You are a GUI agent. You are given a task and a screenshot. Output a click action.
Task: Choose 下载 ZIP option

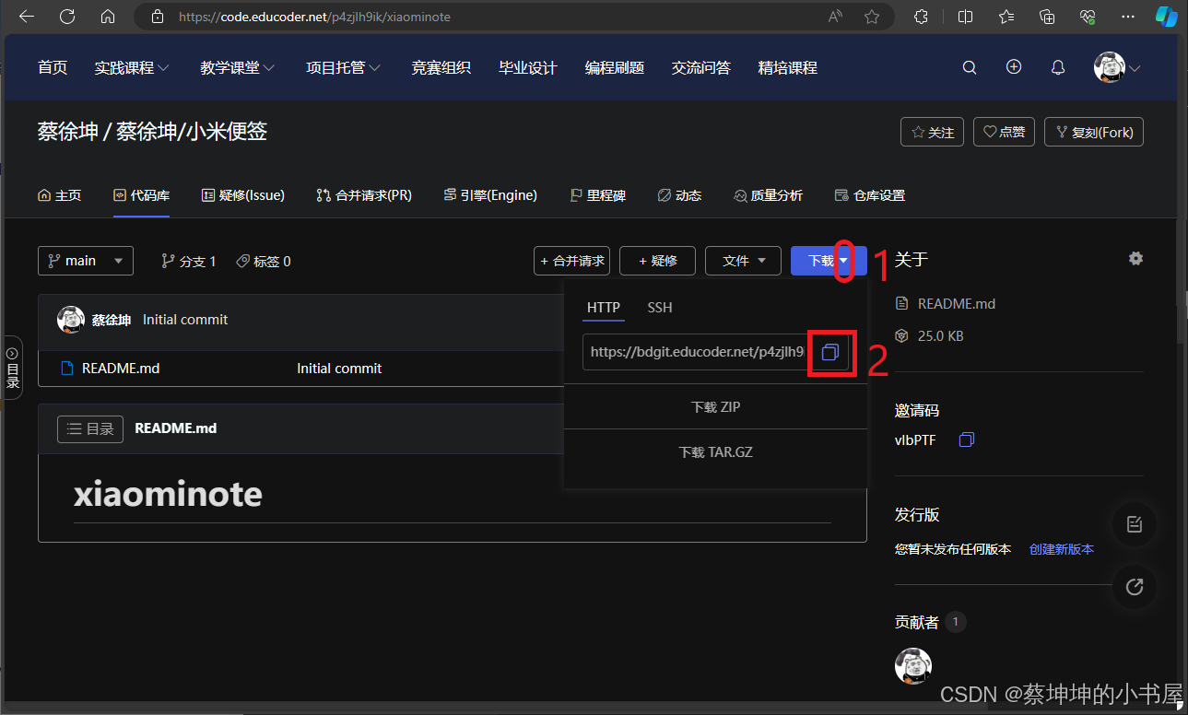pos(715,406)
